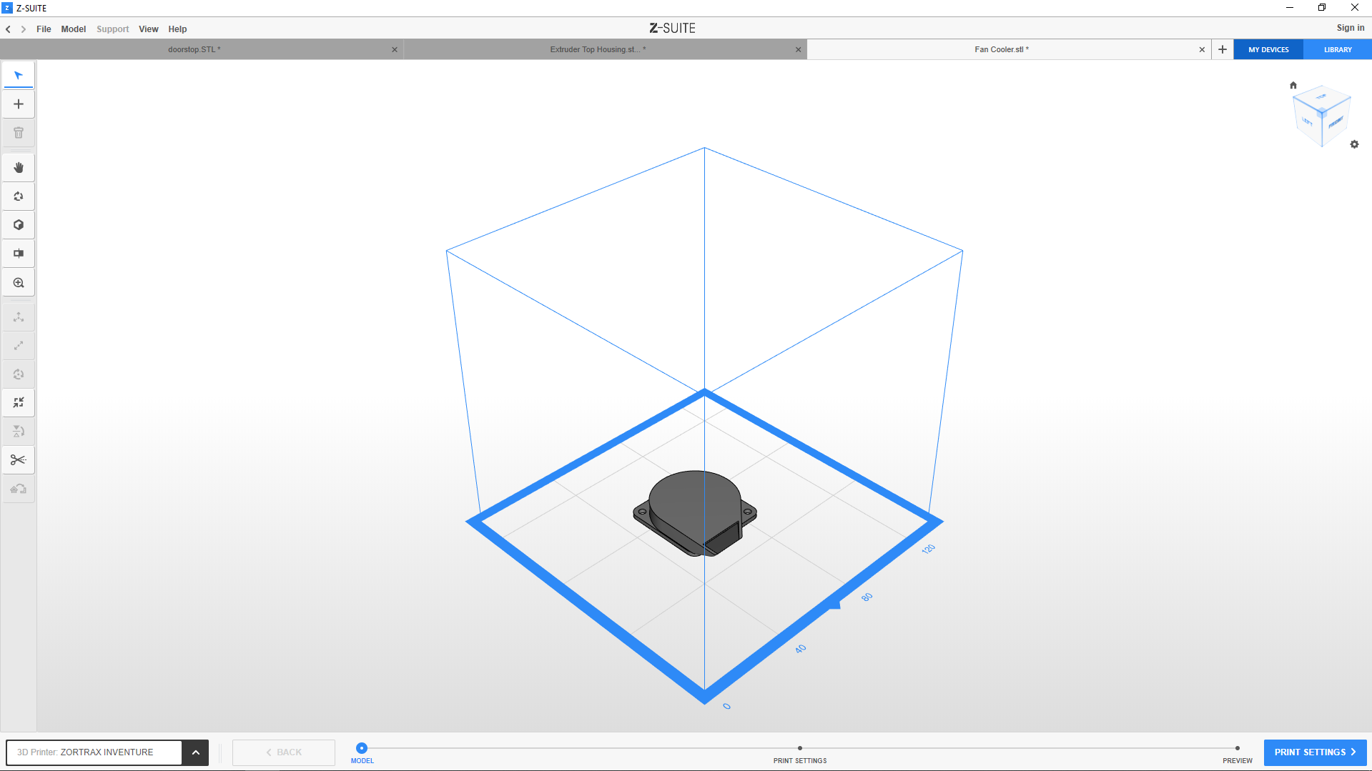Viewport: 1372px width, 771px height.
Task: Select the arrow selection tool
Action: pyautogui.click(x=19, y=76)
